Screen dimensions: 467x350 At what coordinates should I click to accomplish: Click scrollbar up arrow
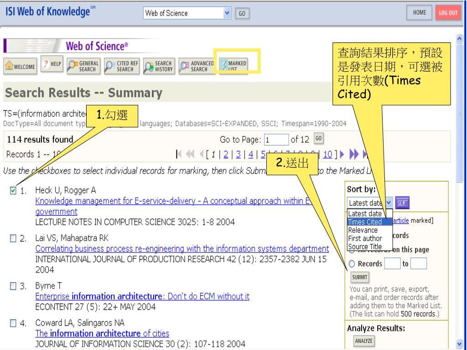tap(459, 39)
